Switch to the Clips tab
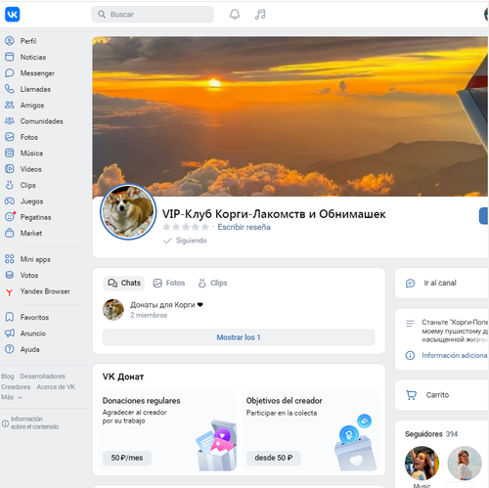The width and height of the screenshot is (489, 488). point(212,283)
